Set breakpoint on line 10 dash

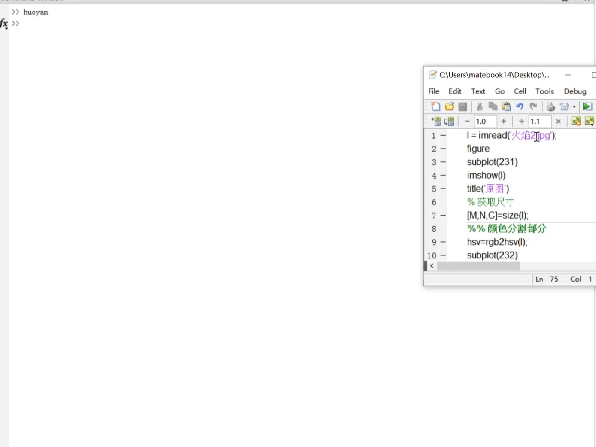tap(443, 255)
